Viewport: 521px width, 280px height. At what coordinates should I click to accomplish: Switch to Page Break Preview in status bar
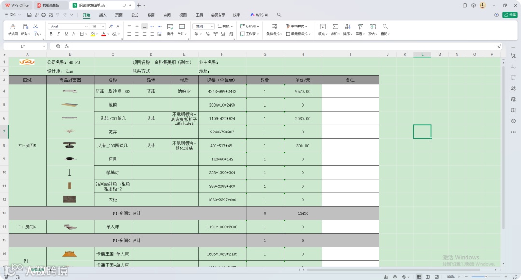[x=436, y=276]
